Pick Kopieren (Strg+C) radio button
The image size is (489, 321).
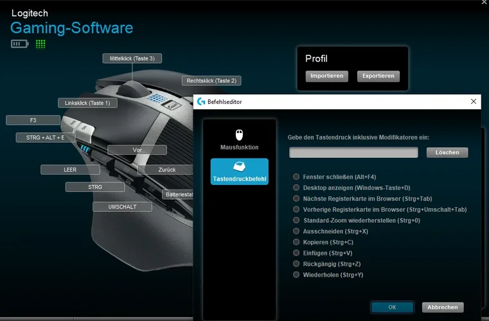pyautogui.click(x=296, y=242)
